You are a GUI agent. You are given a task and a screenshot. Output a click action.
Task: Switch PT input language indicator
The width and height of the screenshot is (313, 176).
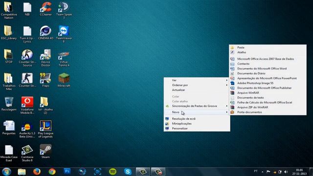point(256,171)
